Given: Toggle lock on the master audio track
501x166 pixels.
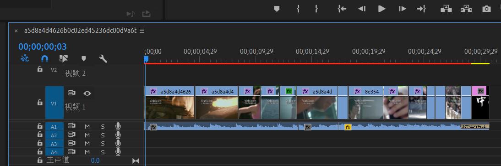Looking at the screenshot, I should (40, 160).
